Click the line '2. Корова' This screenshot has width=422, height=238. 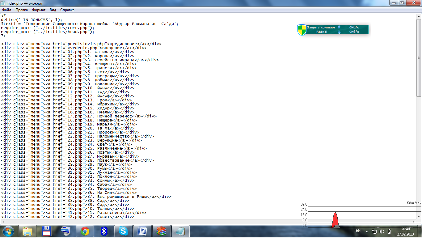[68, 56]
